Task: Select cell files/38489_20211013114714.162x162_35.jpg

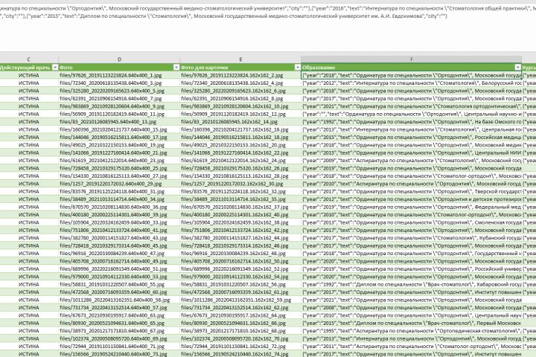Action: pyautogui.click(x=240, y=199)
